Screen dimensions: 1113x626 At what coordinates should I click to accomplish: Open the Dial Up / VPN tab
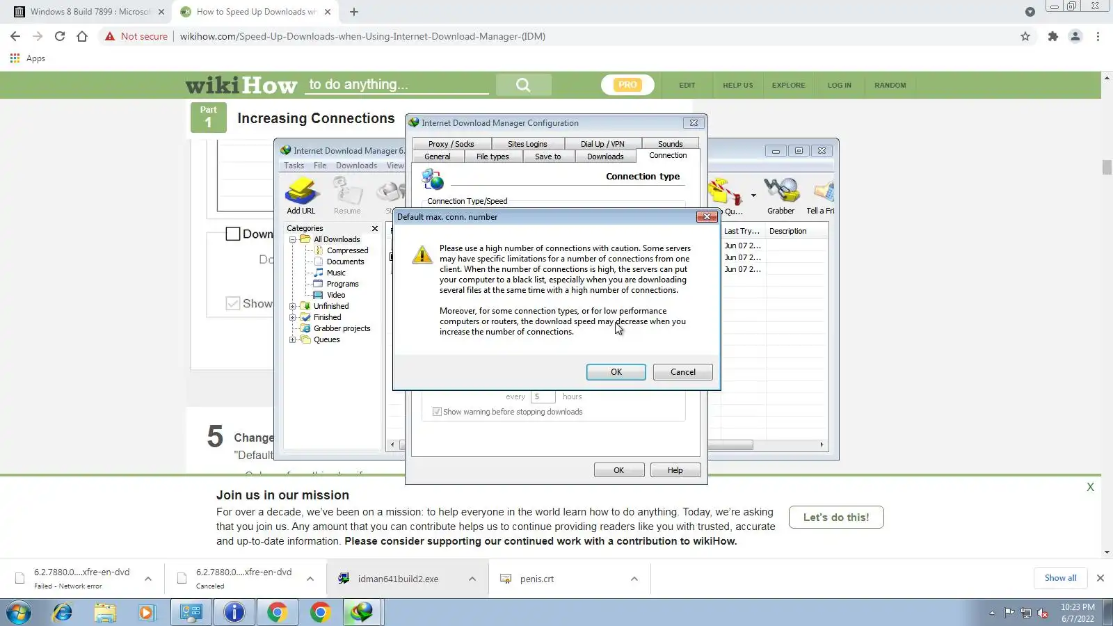tap(602, 144)
